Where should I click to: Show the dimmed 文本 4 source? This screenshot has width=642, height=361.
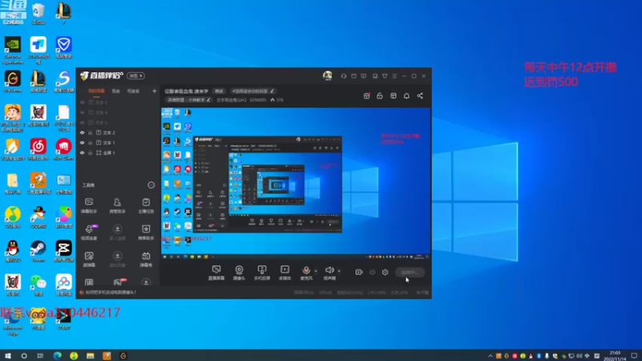(x=83, y=112)
